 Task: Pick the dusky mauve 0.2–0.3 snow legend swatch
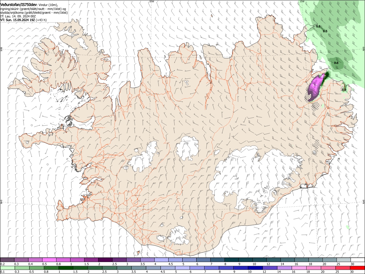point(7,260)
